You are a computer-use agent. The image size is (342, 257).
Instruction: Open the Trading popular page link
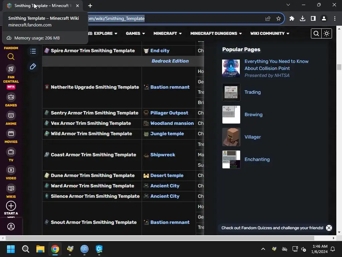pyautogui.click(x=252, y=92)
